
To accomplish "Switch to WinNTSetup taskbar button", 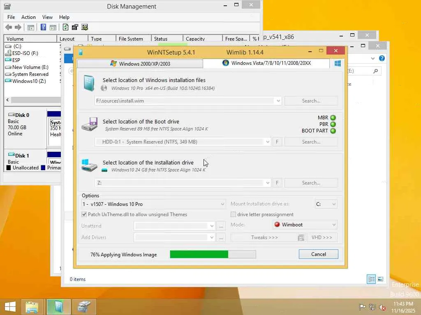I will point(58,307).
